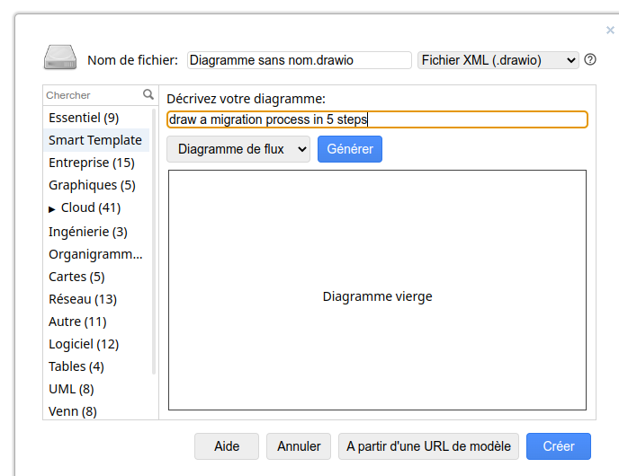Click the Créer button
The width and height of the screenshot is (619, 476).
(558, 446)
